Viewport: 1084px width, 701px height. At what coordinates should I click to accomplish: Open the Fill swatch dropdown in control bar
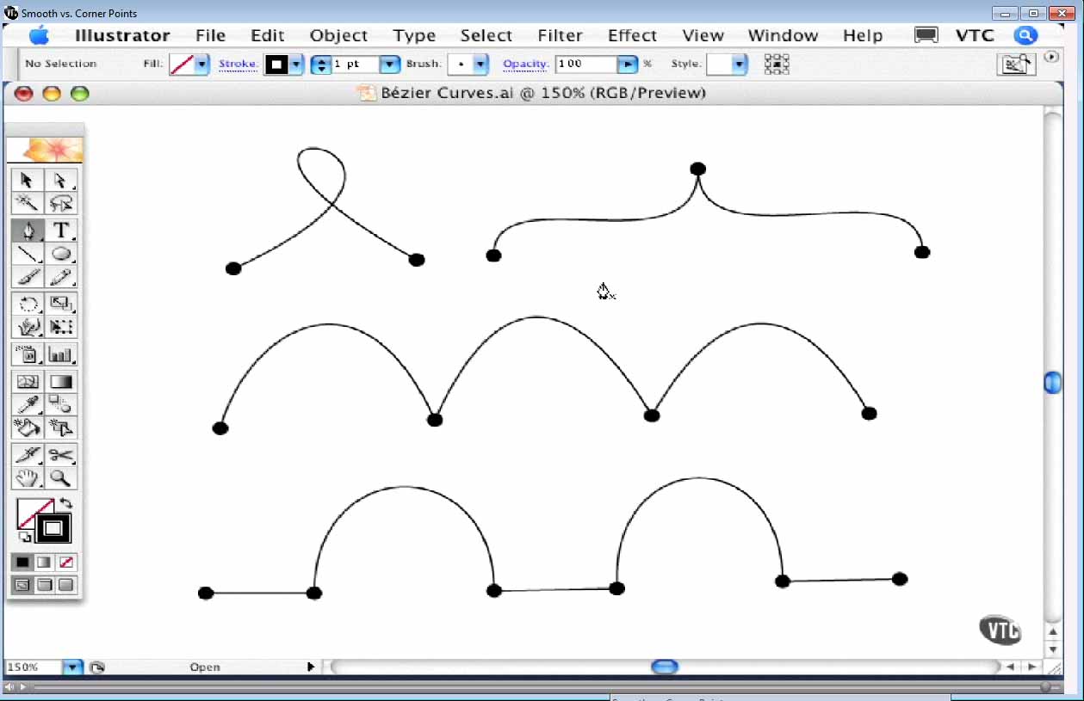pyautogui.click(x=202, y=65)
